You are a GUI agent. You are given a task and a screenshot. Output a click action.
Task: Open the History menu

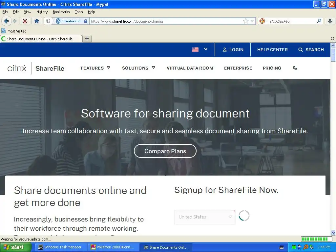[42, 12]
